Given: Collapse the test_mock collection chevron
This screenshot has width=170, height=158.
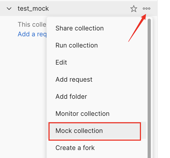Looking at the screenshot, I should pyautogui.click(x=9, y=9).
